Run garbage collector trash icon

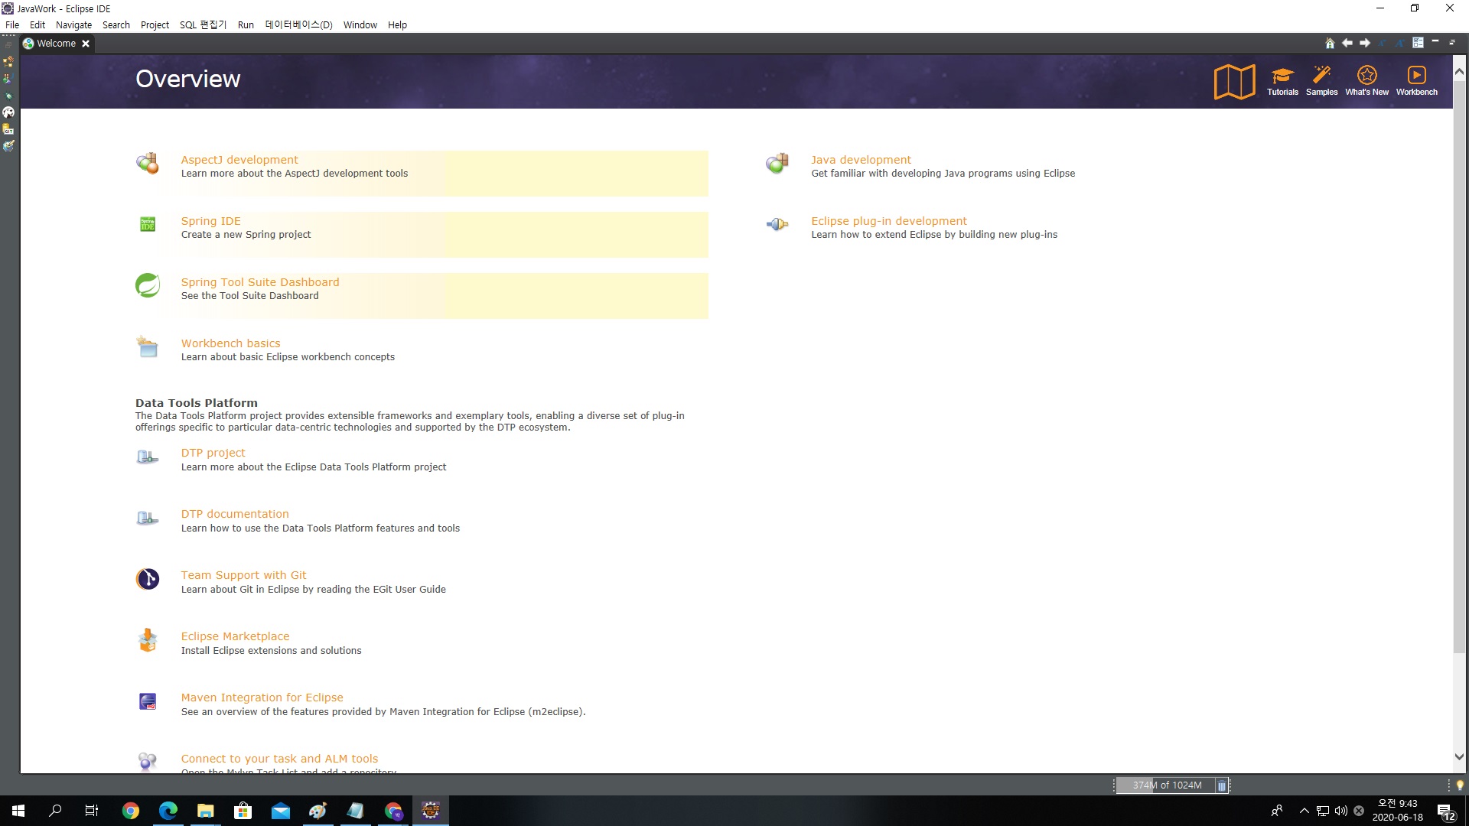coord(1222,785)
